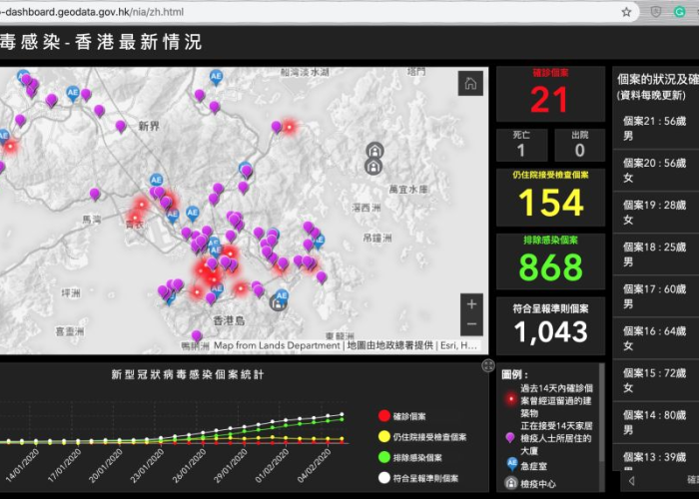Click the 排除感染個案 868 indicator

tap(550, 261)
